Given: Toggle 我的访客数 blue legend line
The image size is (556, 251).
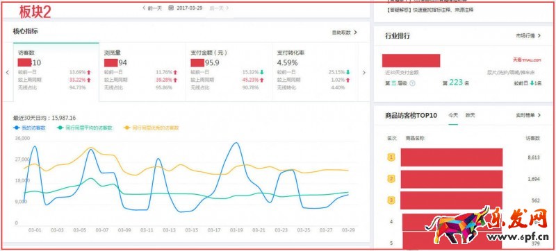Looking at the screenshot, I should [29, 128].
